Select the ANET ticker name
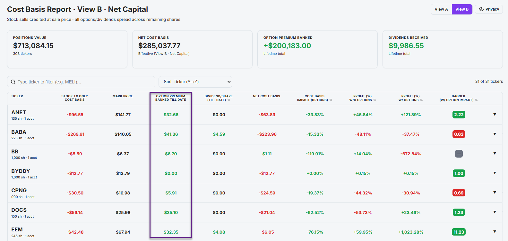The width and height of the screenshot is (508, 241). pos(19,112)
